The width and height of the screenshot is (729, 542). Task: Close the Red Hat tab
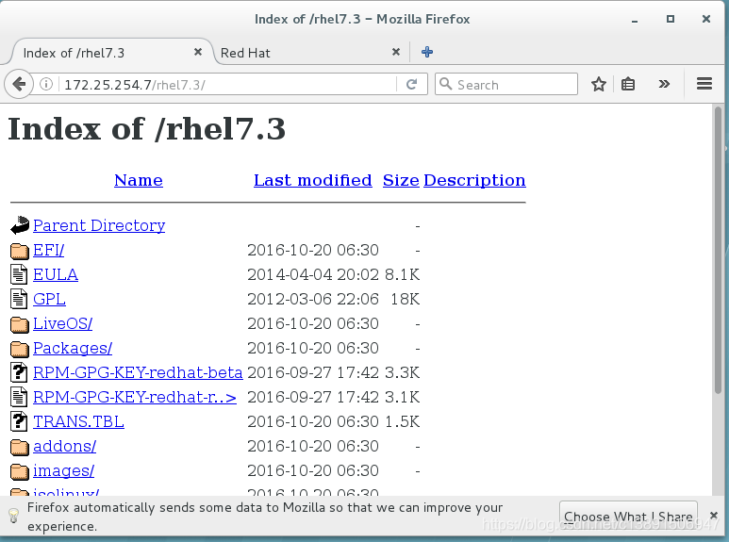[x=396, y=52]
